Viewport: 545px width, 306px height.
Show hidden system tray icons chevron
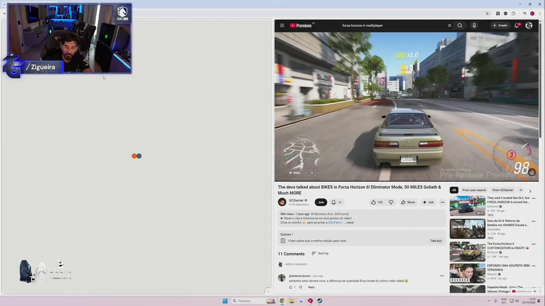coord(489,301)
